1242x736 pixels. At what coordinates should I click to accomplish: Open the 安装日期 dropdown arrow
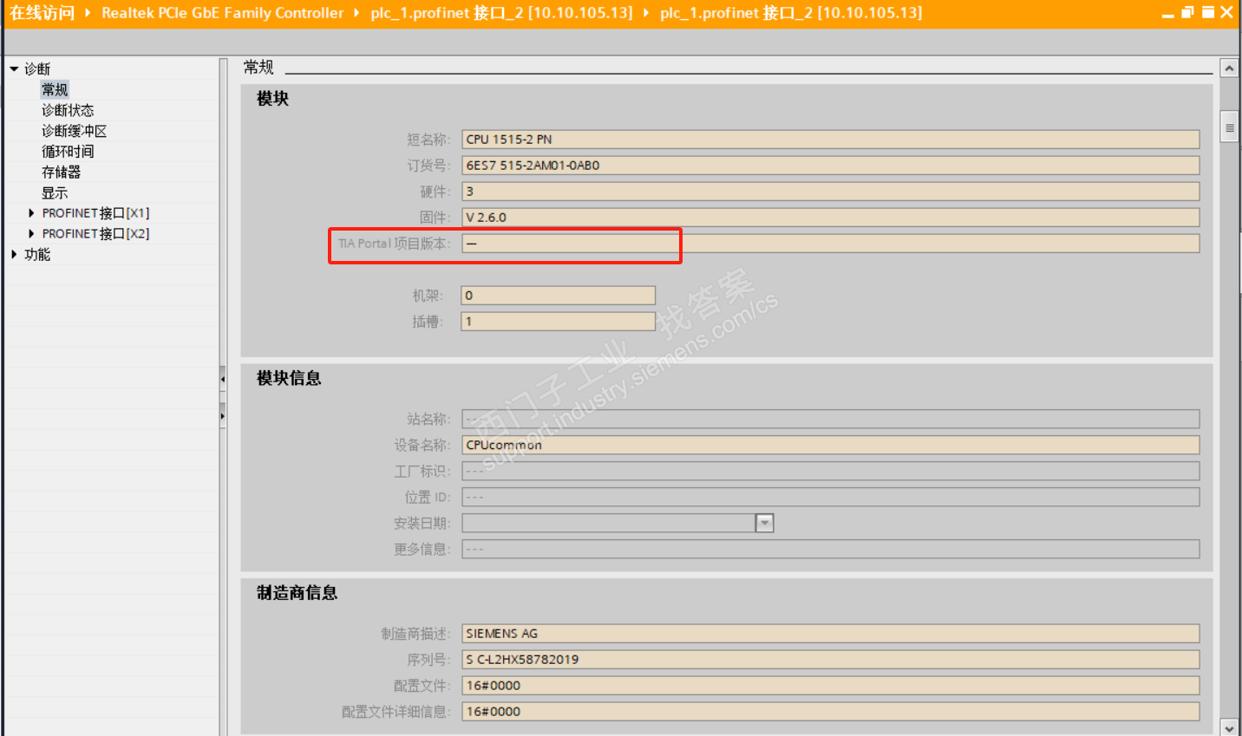pyautogui.click(x=764, y=523)
